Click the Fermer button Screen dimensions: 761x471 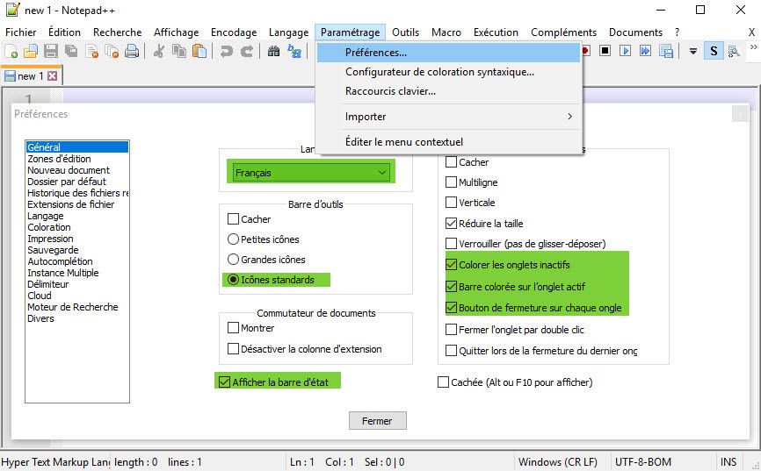[x=378, y=421]
